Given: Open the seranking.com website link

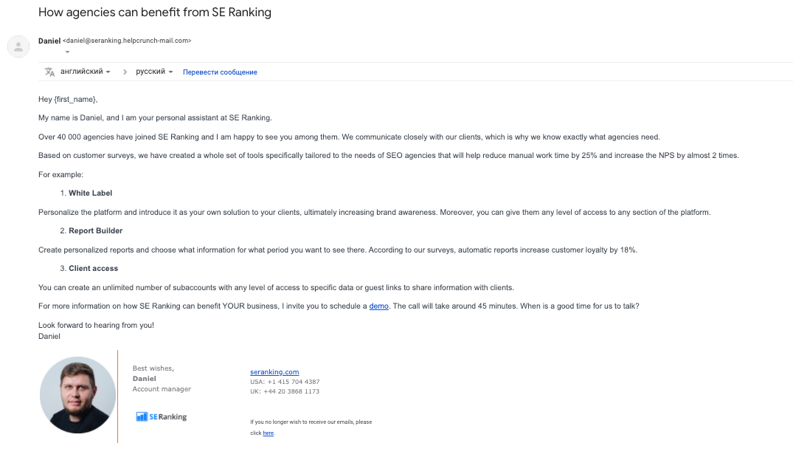Looking at the screenshot, I should click(274, 371).
